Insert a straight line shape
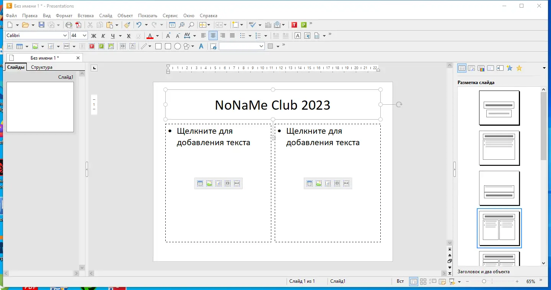 point(144,46)
